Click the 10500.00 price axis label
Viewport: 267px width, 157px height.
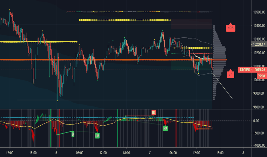click(x=259, y=12)
